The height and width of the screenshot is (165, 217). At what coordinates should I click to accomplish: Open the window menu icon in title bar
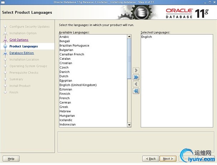click(3, 2)
